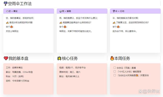Click the 更新时间：周三、周六 line
Screen dimensions: 163x97
click(70, 72)
